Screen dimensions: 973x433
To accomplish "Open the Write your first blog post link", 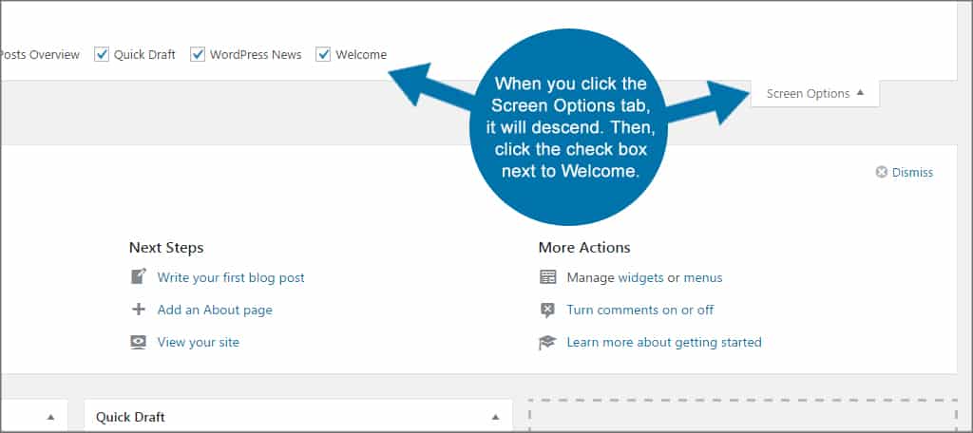I will click(x=231, y=277).
